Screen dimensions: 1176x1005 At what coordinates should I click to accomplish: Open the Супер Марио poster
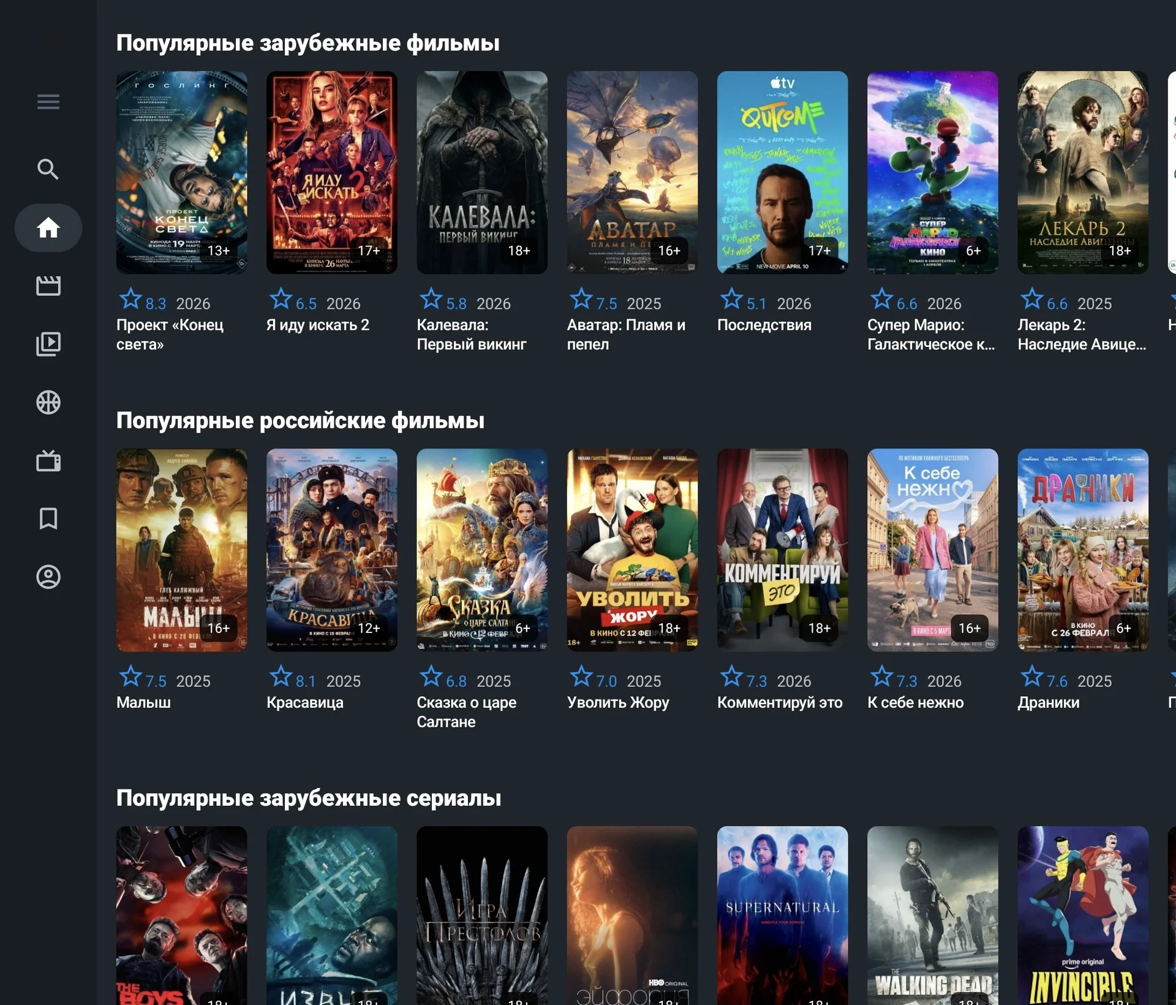point(933,172)
